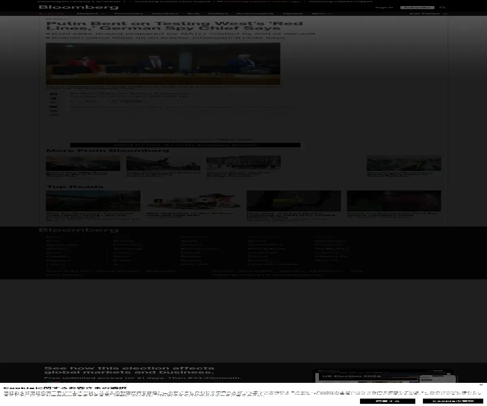Screen dimensions: 487x406
Task: Open the How Uber and Lyft article thumbnail
Action: click(x=294, y=201)
